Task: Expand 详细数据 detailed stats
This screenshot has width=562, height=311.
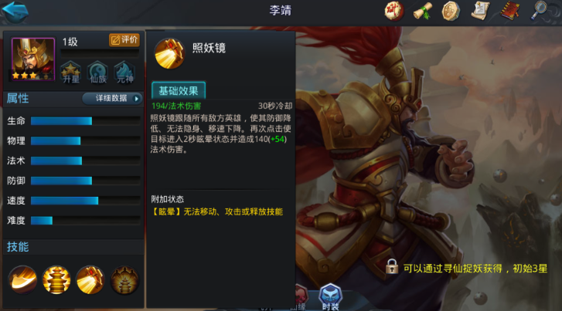Action: point(112,99)
